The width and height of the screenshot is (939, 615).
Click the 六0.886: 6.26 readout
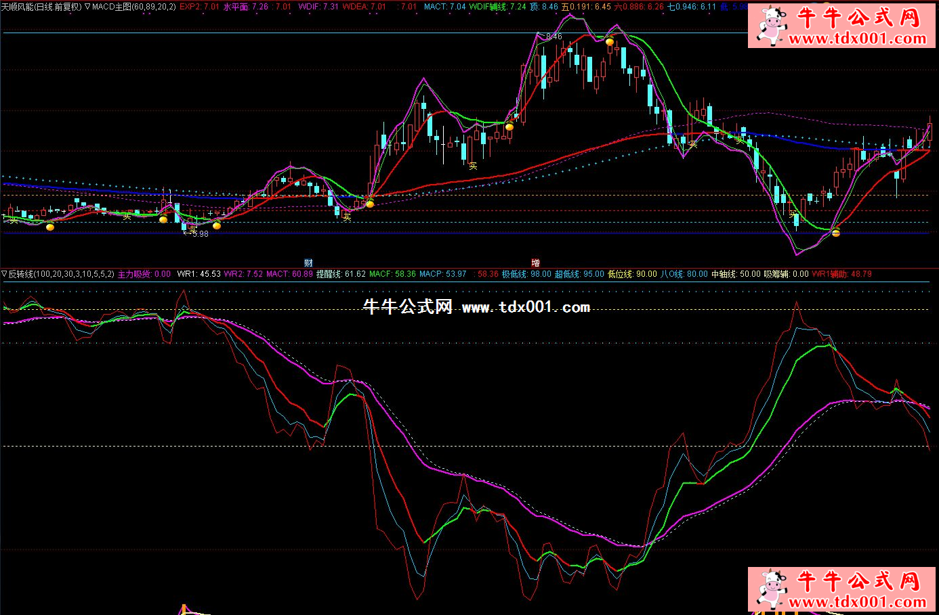pos(639,6)
